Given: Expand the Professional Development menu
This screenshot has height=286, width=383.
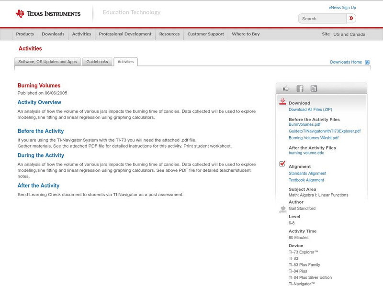Looking at the screenshot, I should pos(125,34).
